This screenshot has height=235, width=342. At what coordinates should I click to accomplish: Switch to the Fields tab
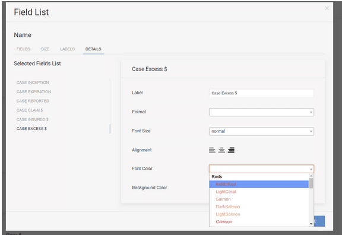tap(23, 49)
